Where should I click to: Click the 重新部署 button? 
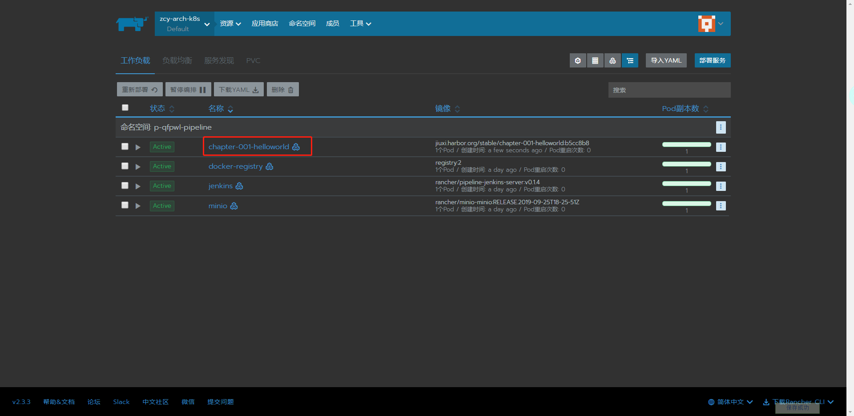tap(140, 89)
